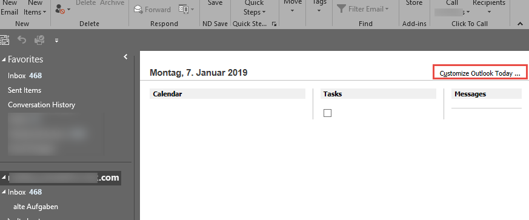
Task: Open Inbox under Favorites
Action: click(x=25, y=76)
